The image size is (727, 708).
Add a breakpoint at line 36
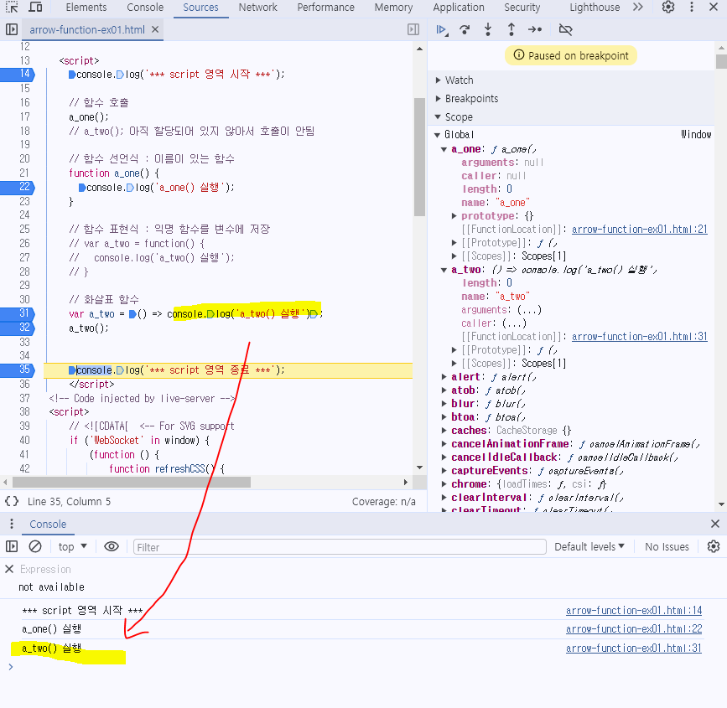coord(24,384)
